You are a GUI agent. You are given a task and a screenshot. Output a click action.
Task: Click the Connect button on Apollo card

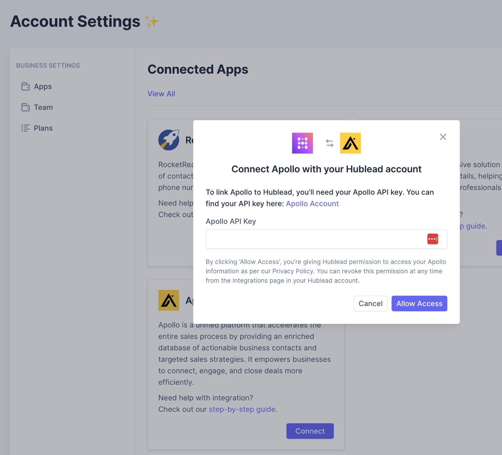point(310,431)
